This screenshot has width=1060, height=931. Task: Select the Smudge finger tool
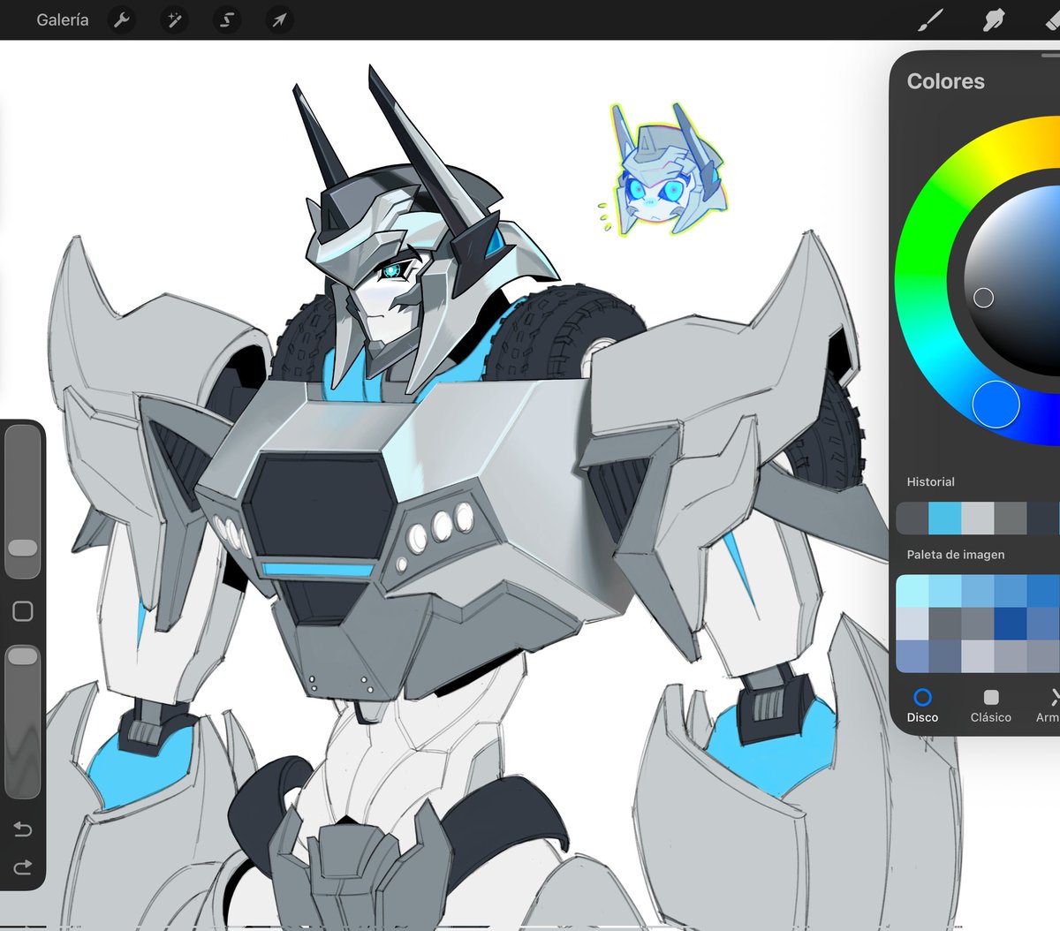click(x=994, y=19)
